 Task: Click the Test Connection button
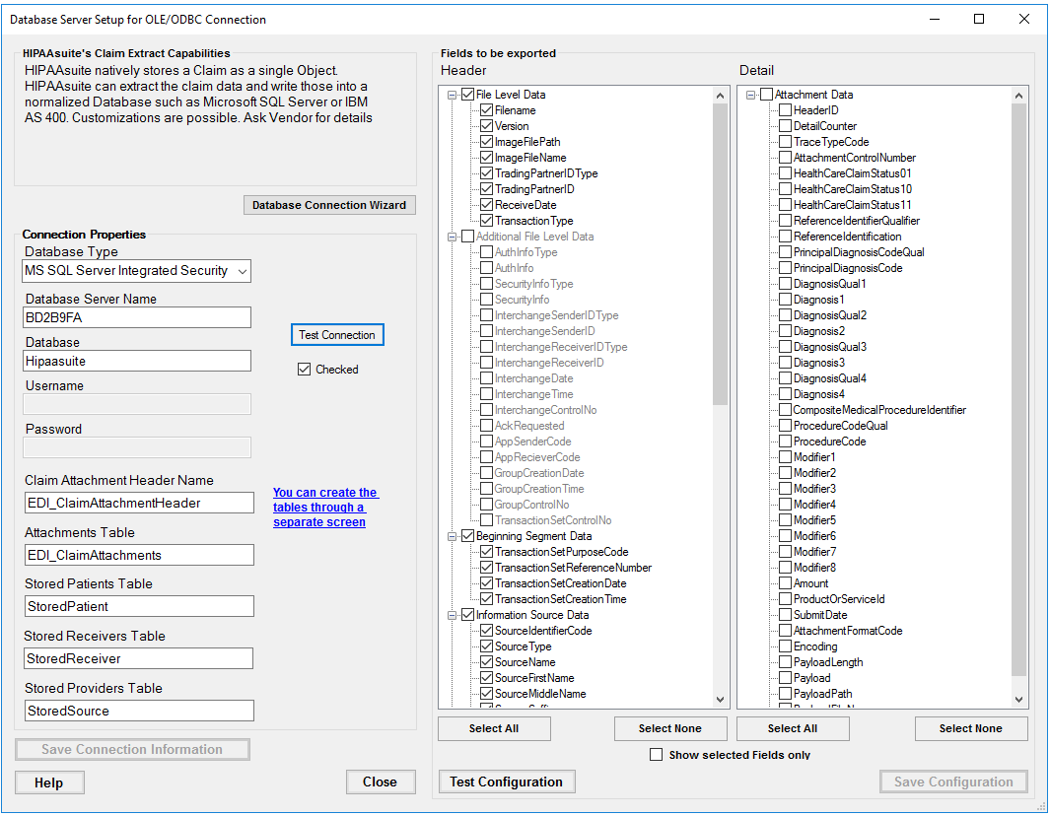[336, 335]
